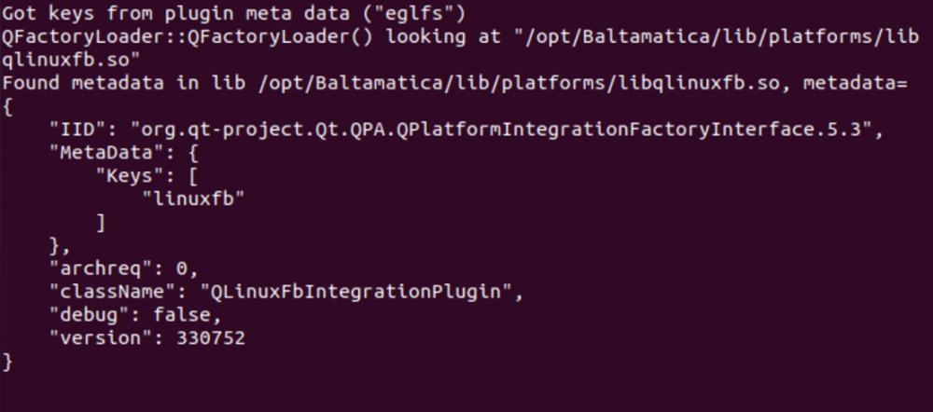933x412 pixels.
Task: Click the "archreq" key
Action: [102, 268]
